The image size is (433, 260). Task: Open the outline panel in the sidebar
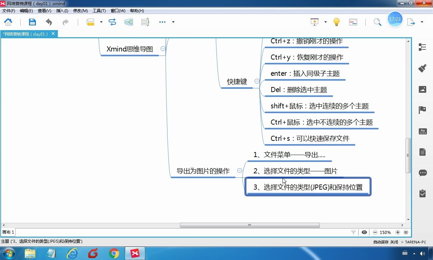[x=422, y=47]
